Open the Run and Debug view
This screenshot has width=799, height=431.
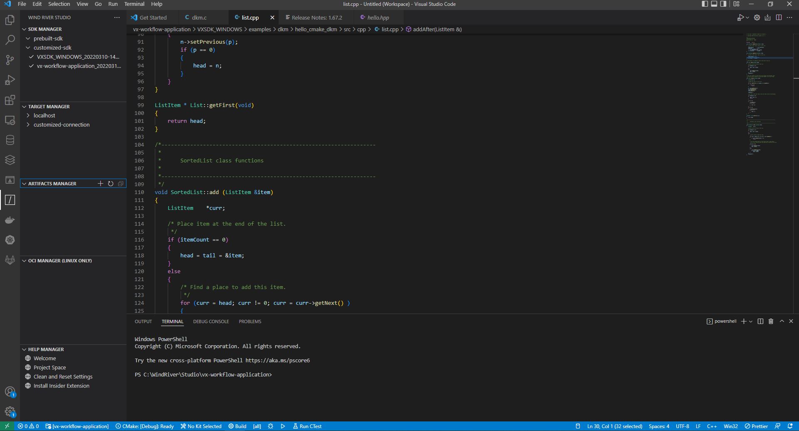(x=10, y=80)
